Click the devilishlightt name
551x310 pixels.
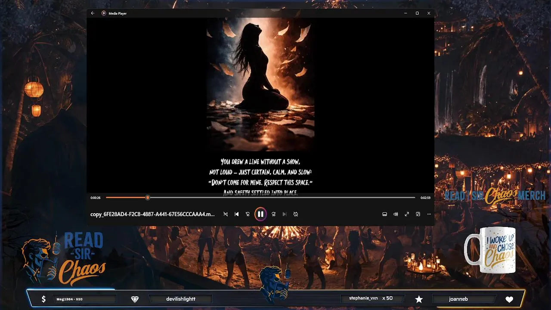tap(181, 299)
